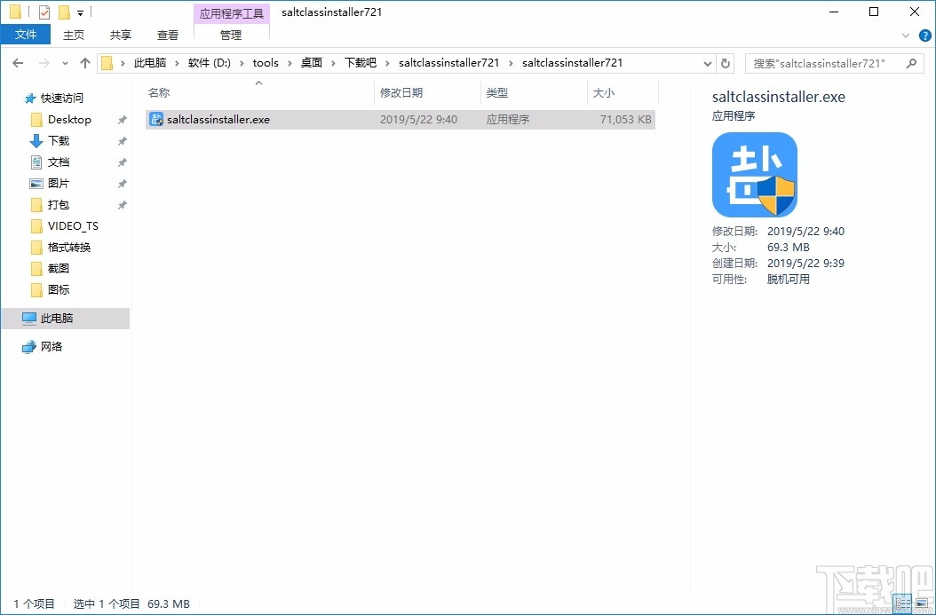
Task: Switch to the 管理 ribbon tab
Action: tap(231, 35)
